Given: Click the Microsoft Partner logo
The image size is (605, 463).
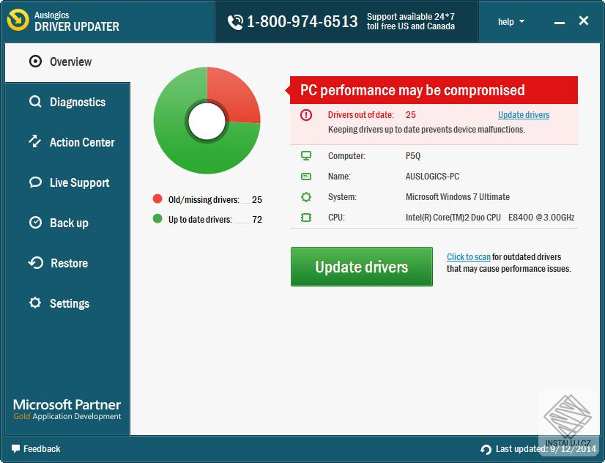Looking at the screenshot, I should click(67, 409).
